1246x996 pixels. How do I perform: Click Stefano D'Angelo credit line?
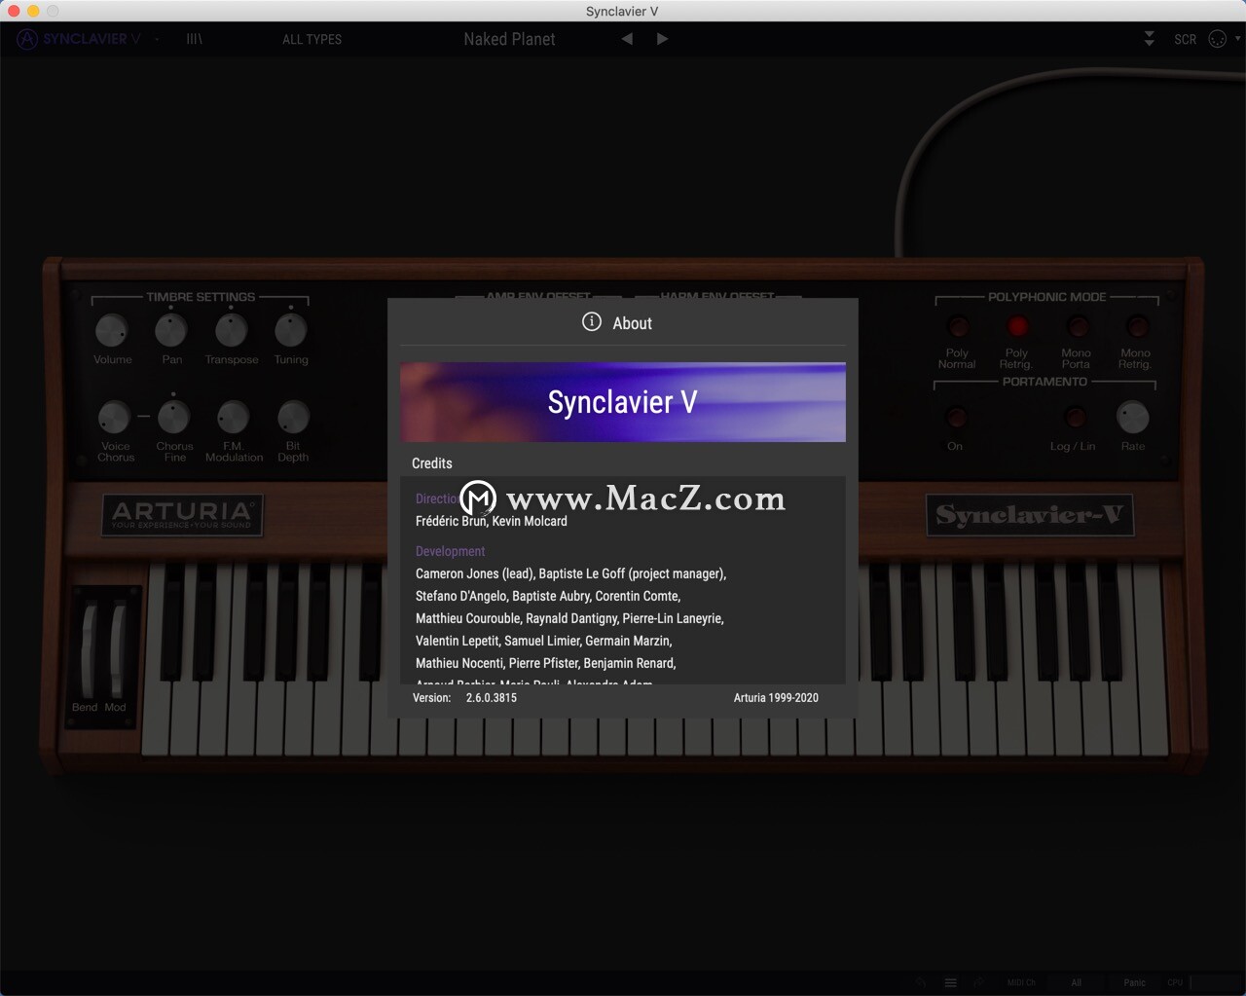(548, 596)
